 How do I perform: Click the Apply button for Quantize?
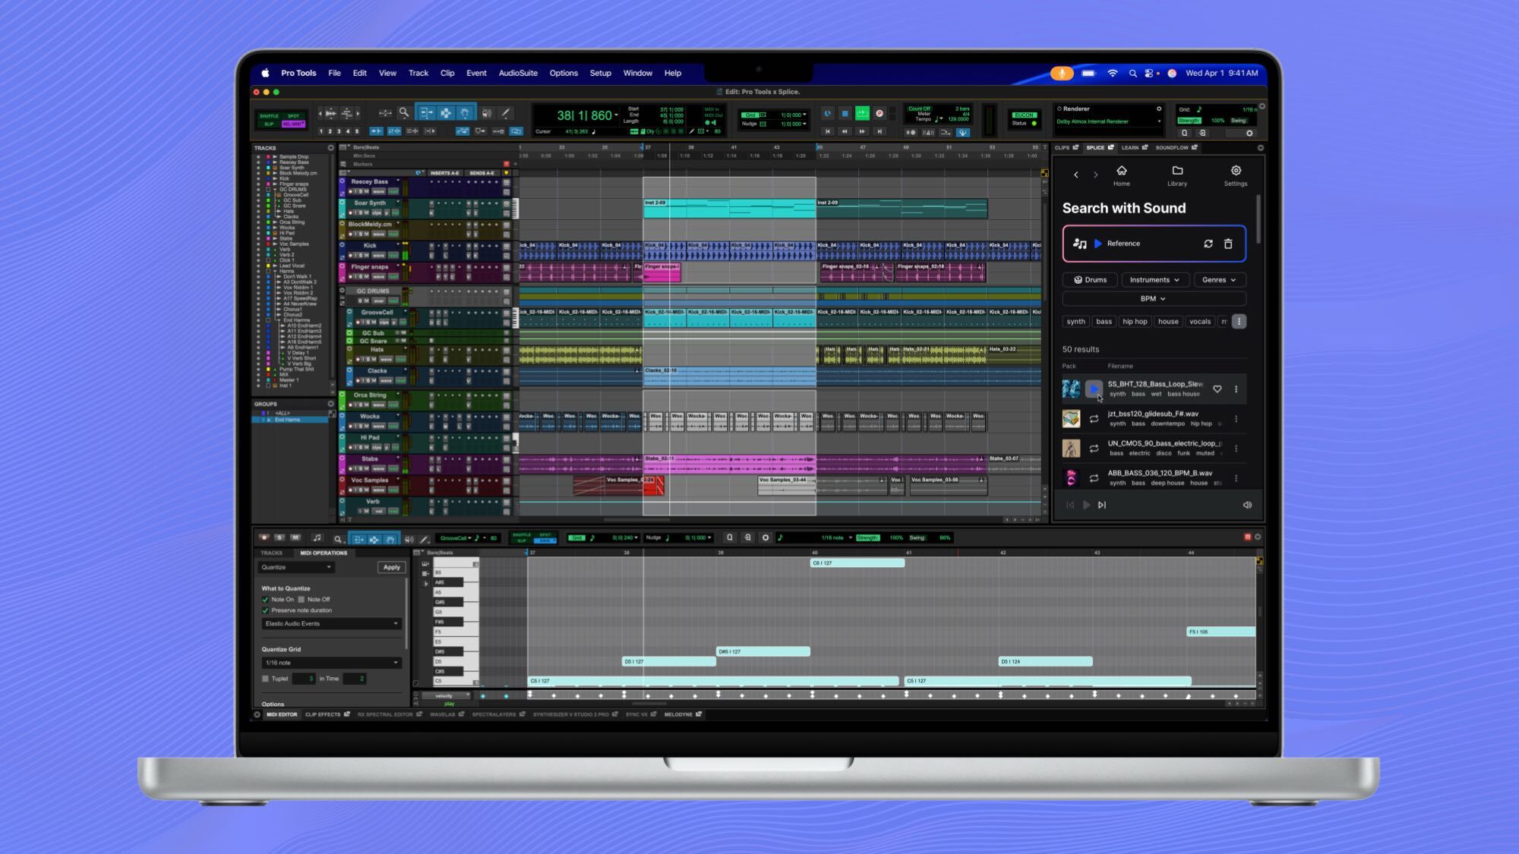pos(391,567)
